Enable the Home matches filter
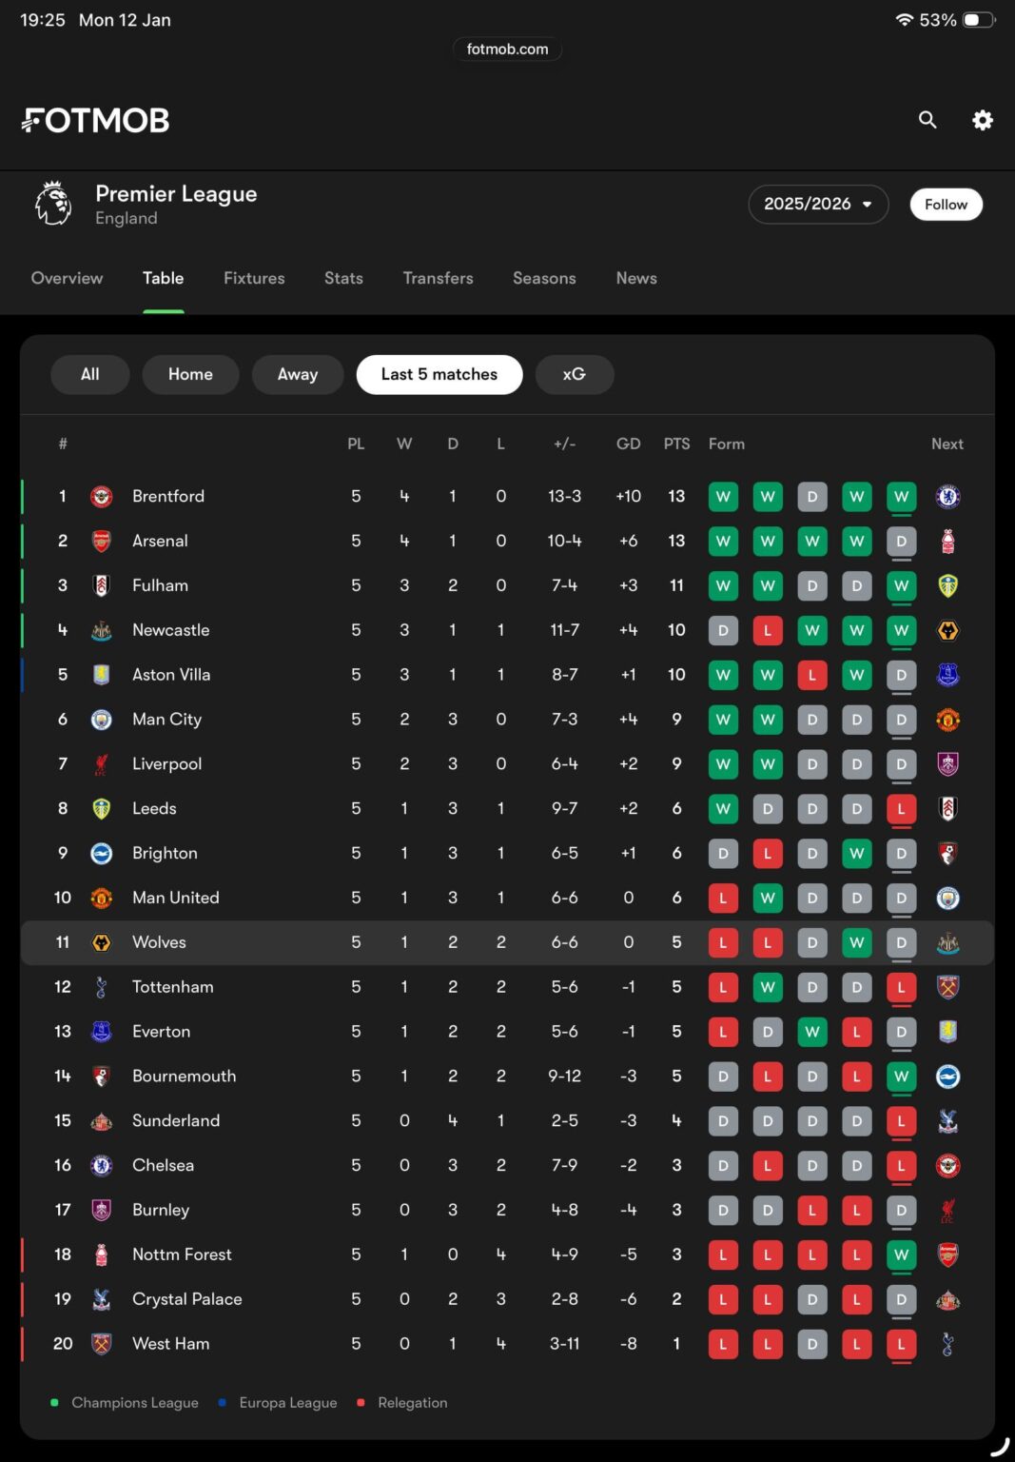This screenshot has height=1462, width=1015. coord(190,374)
